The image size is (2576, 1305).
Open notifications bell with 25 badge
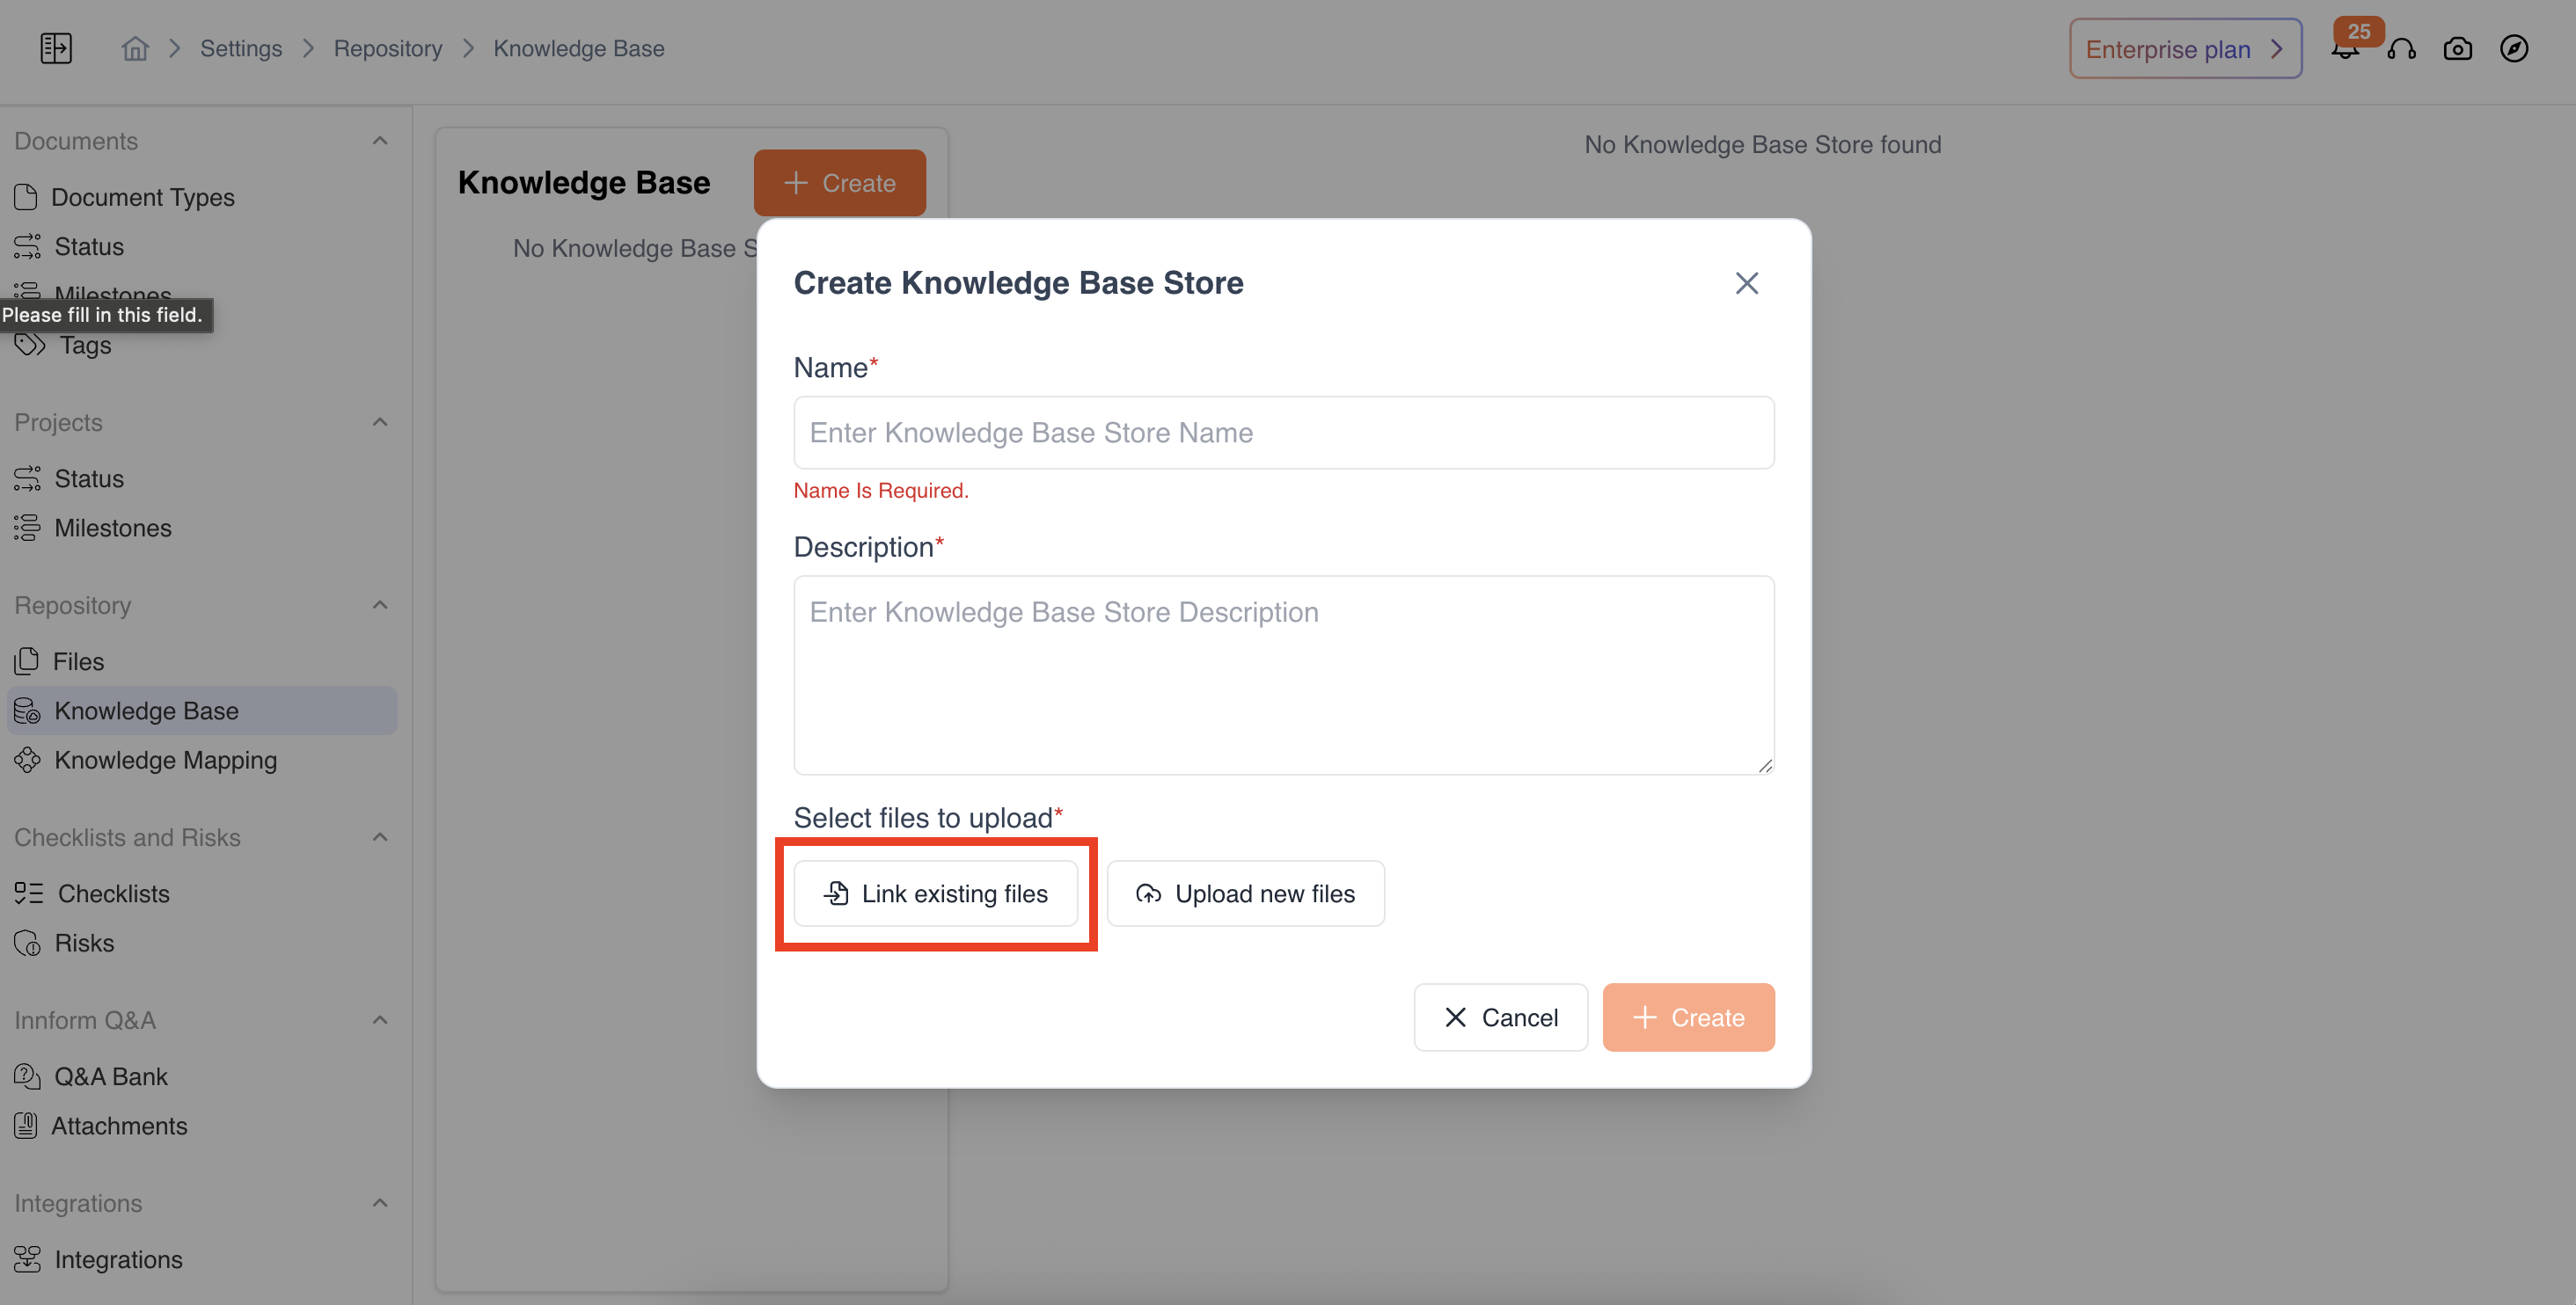click(2345, 48)
